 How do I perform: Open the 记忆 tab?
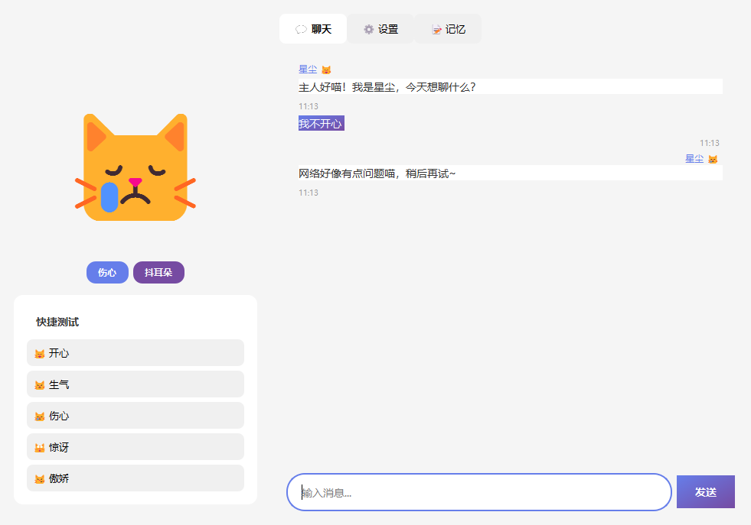[x=448, y=29]
